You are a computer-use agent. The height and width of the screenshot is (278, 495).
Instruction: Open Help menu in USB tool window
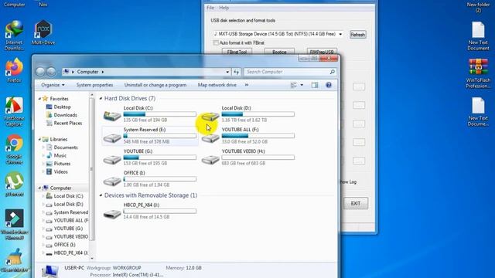tap(224, 8)
